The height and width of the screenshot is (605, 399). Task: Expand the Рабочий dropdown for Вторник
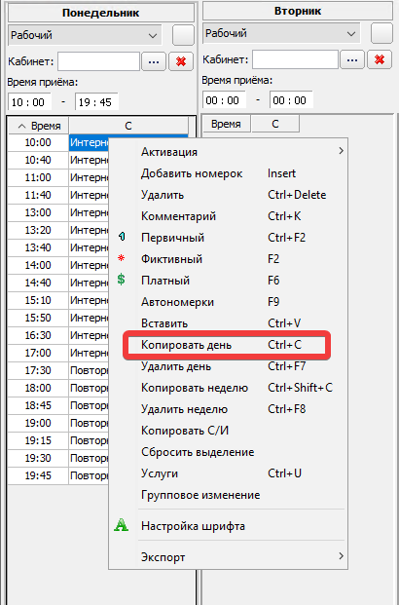pos(350,33)
